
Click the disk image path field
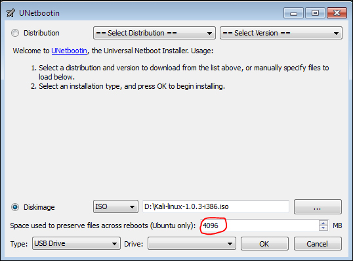coord(216,206)
